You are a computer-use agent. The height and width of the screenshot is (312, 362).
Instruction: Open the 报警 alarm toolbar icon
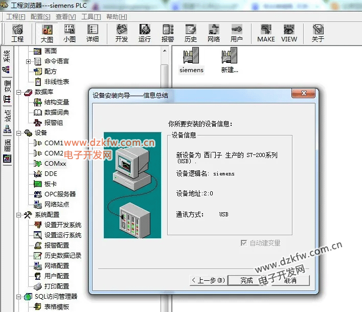coord(168,33)
